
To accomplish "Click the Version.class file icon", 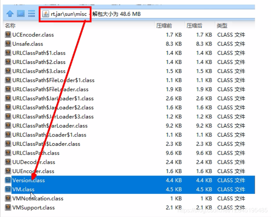I will coord(8,180).
